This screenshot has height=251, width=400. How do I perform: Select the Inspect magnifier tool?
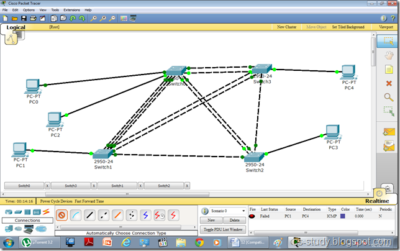pyautogui.click(x=389, y=97)
